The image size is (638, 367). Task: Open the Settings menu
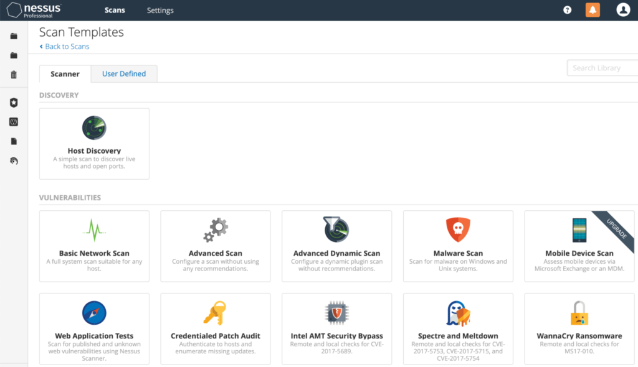(x=160, y=10)
